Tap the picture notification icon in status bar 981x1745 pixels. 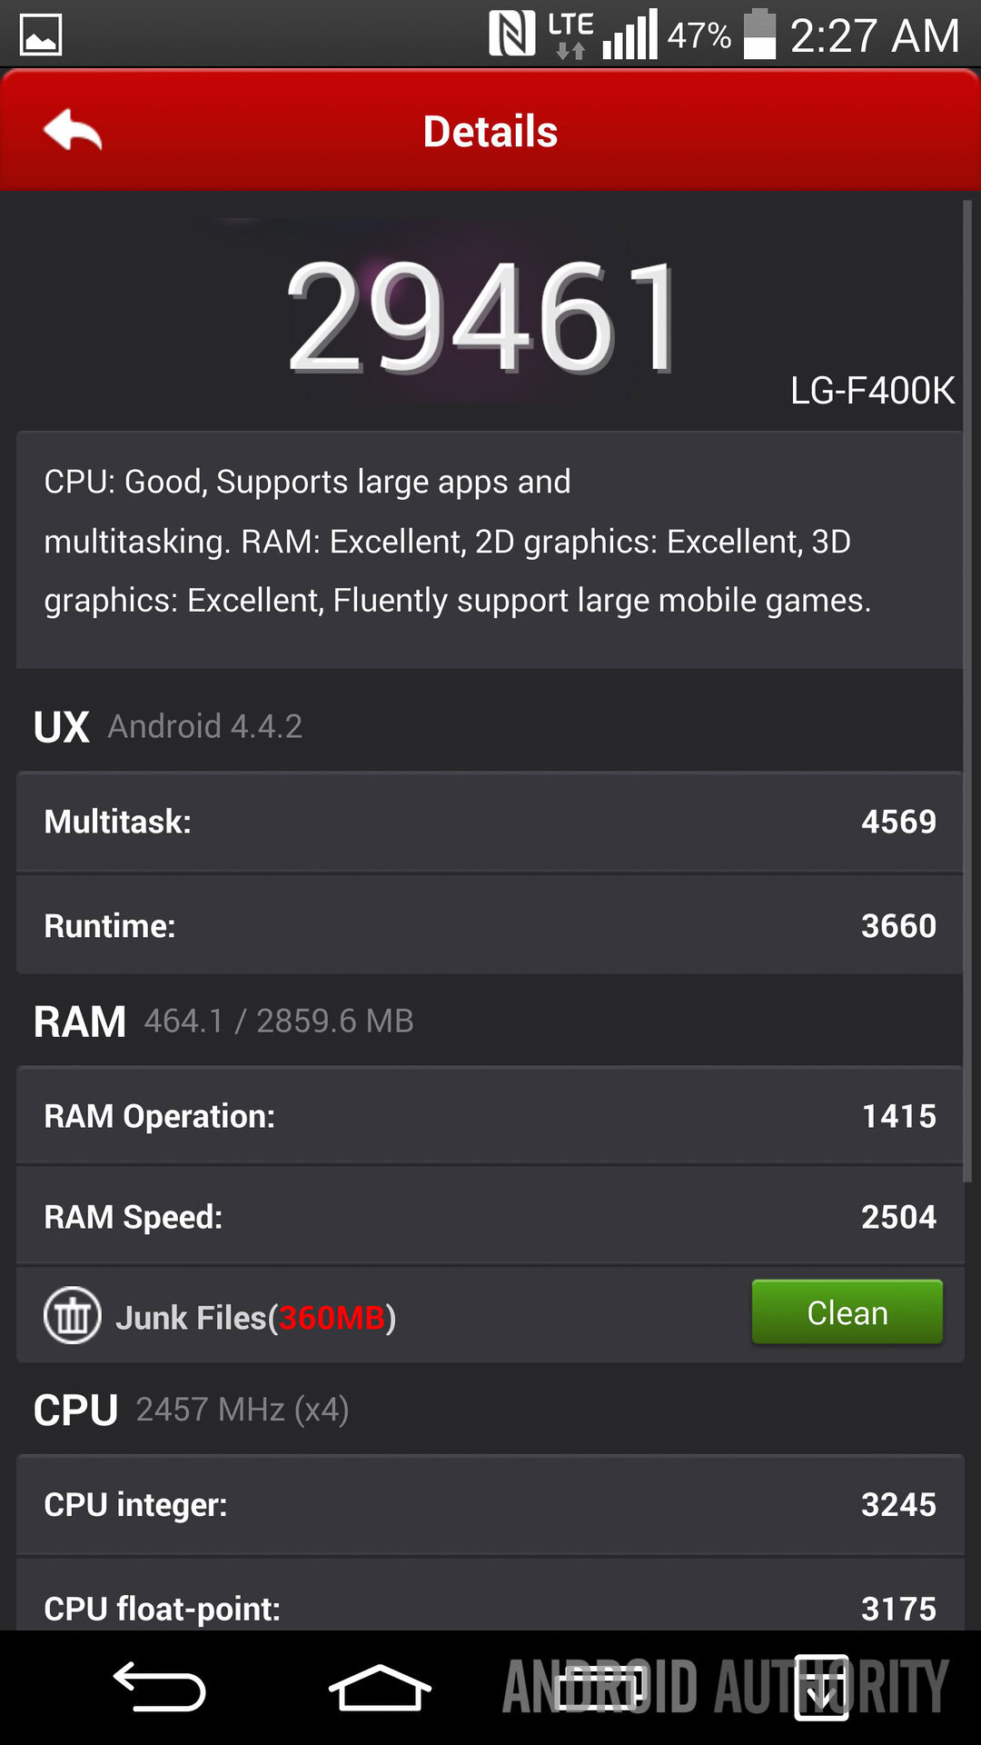(41, 35)
